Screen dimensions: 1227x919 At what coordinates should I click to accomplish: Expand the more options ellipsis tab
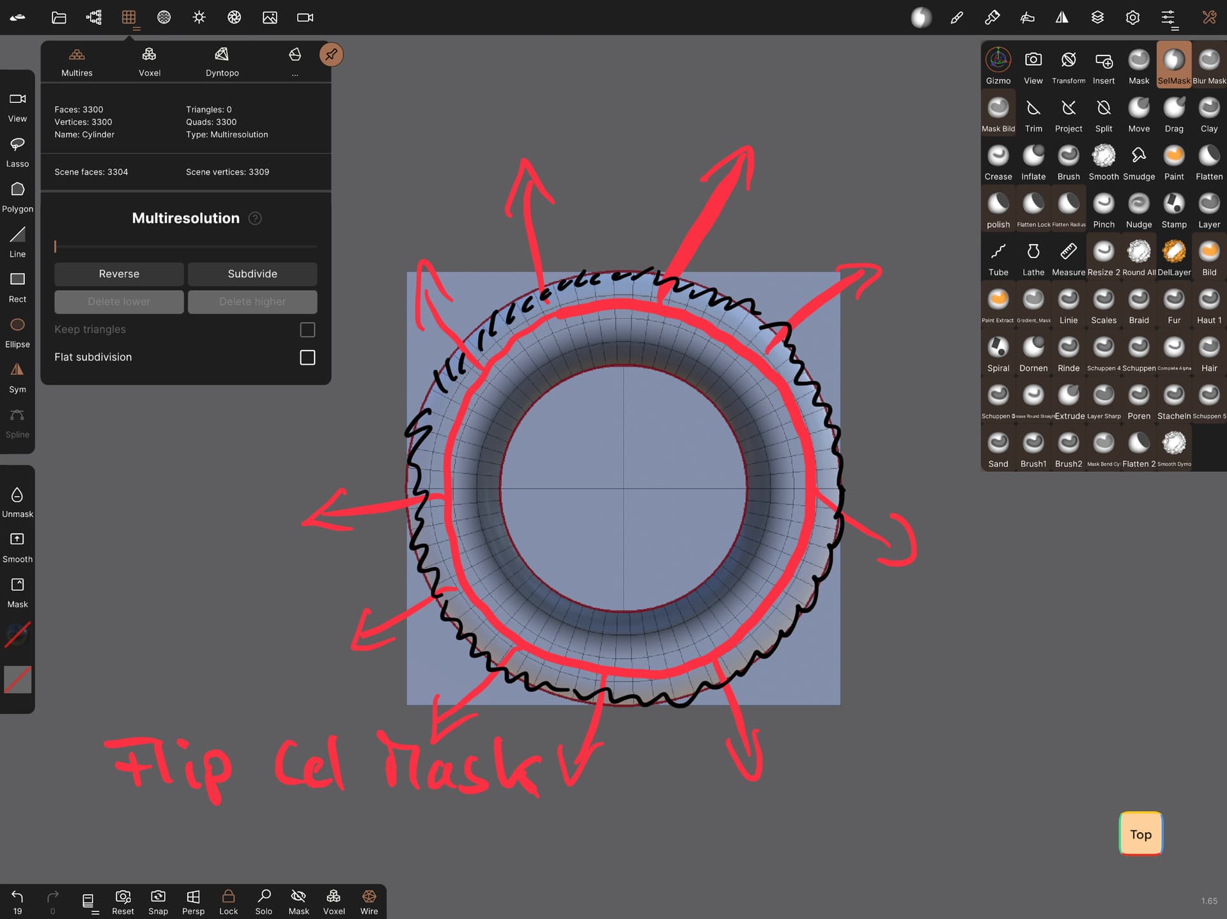coord(295,62)
